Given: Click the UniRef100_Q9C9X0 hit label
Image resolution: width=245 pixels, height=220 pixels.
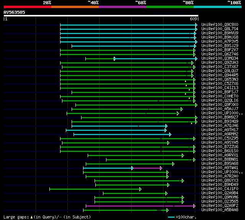Looking at the screenshot, I should point(220,24).
